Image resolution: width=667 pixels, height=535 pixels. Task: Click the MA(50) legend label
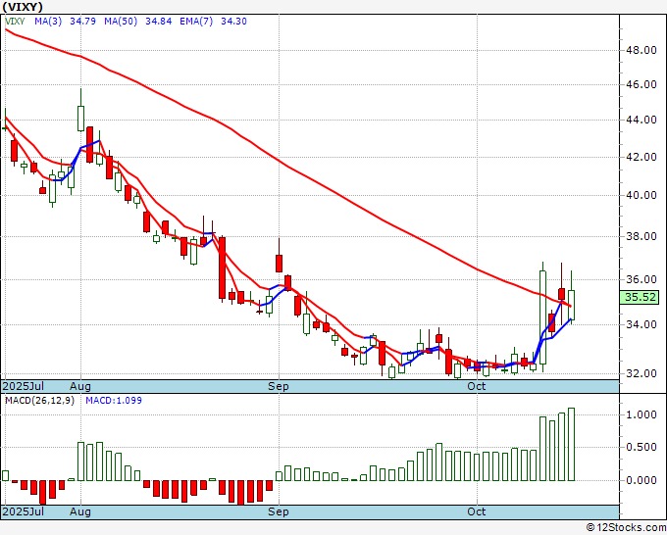coord(121,22)
